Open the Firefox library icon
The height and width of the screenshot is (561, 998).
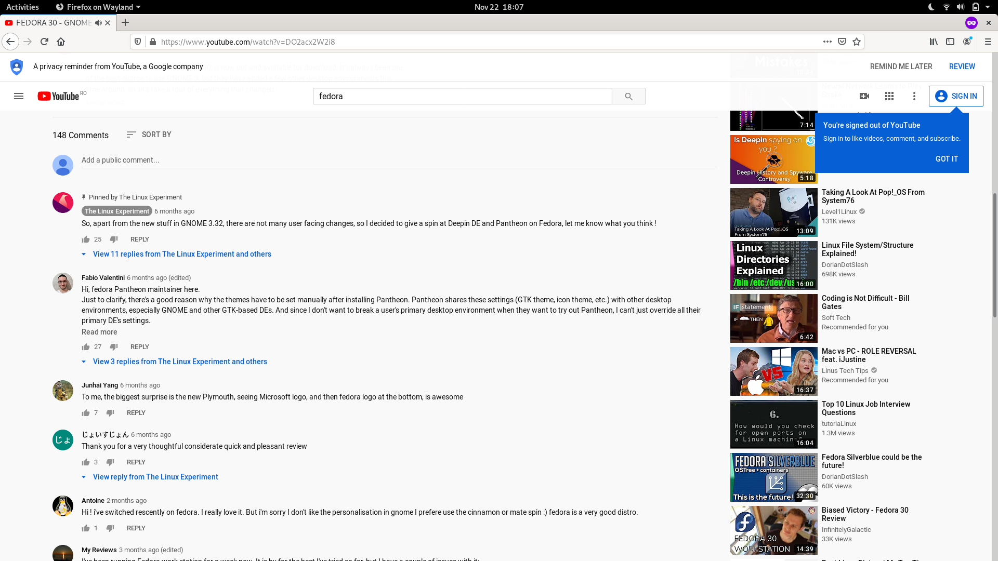pyautogui.click(x=934, y=42)
